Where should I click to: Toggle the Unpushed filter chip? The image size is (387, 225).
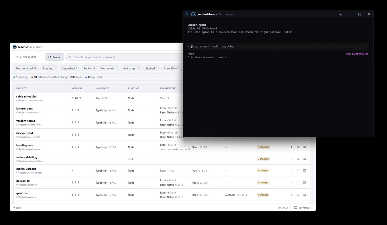tap(70, 68)
